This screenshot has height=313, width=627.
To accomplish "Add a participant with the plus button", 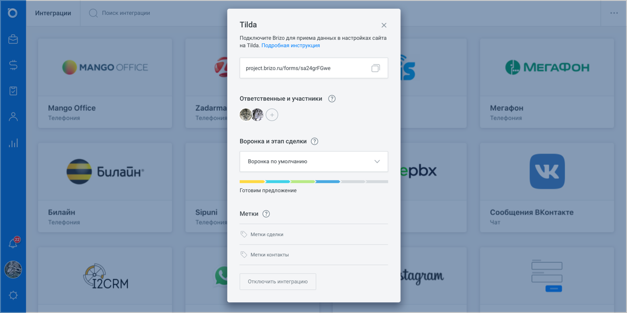I will click(x=272, y=115).
